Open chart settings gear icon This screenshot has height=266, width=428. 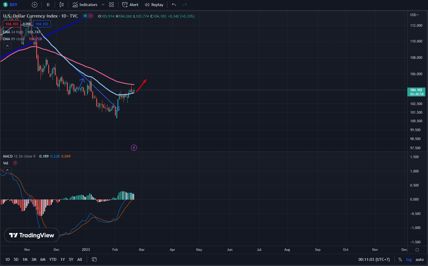pyautogui.click(x=417, y=250)
